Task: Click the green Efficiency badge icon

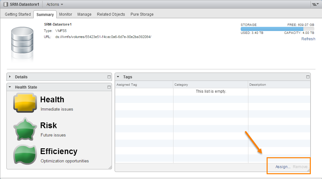Action: pos(25,155)
